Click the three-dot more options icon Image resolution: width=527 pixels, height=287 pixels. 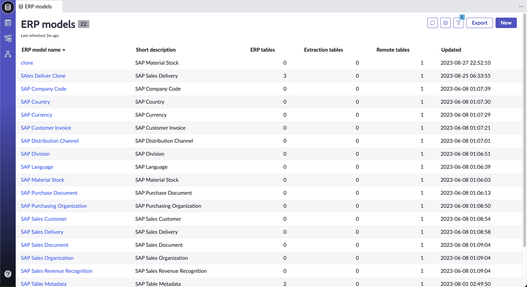pyautogui.click(x=521, y=6)
